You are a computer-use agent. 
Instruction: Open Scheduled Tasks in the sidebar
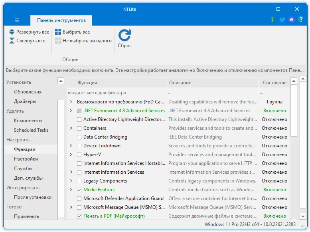pos(31,130)
